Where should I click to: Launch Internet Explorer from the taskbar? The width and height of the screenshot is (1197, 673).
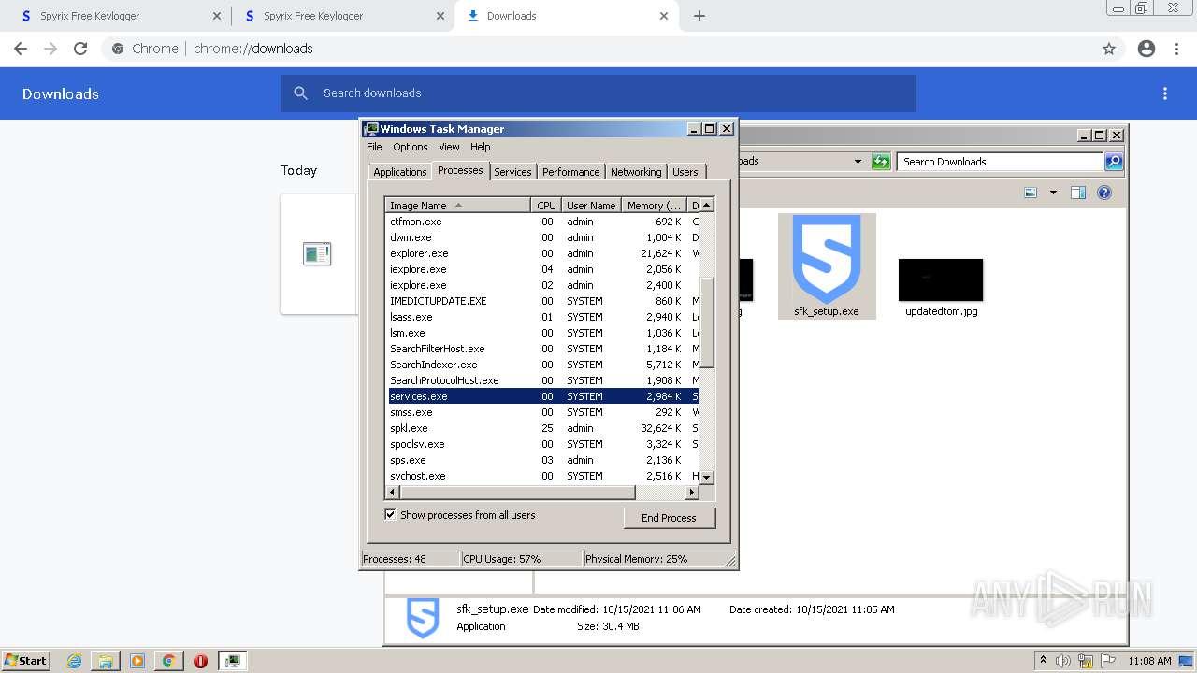point(75,661)
